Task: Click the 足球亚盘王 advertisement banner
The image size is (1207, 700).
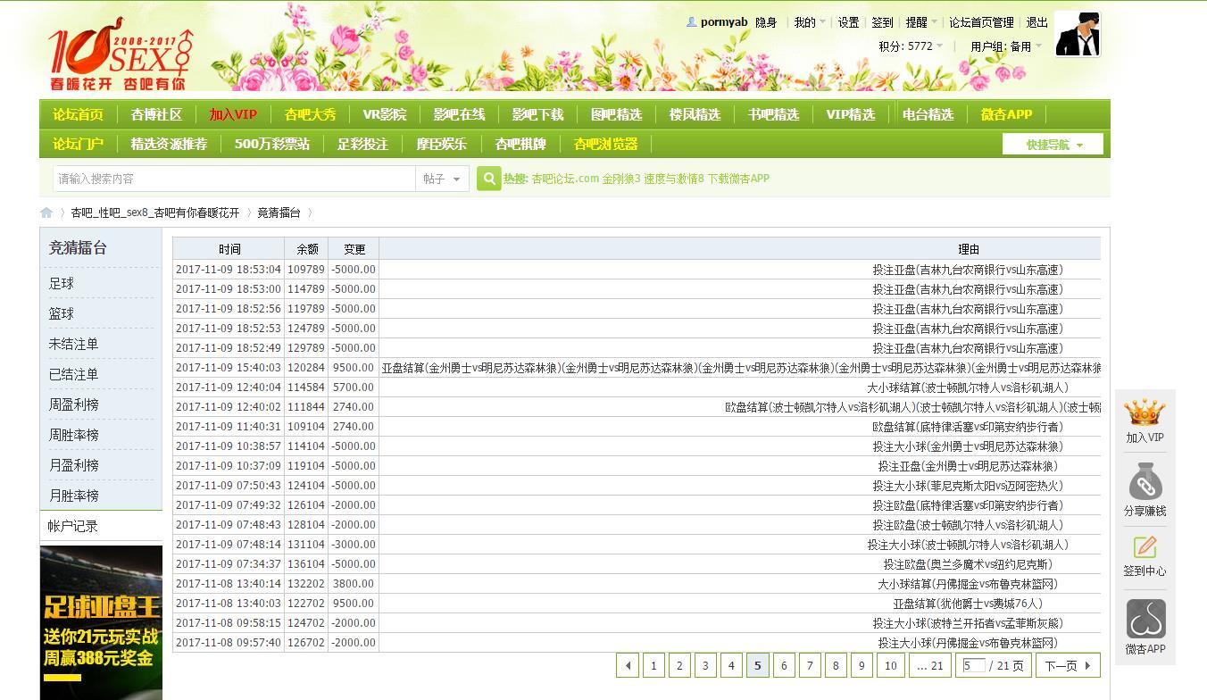Action: point(101,622)
